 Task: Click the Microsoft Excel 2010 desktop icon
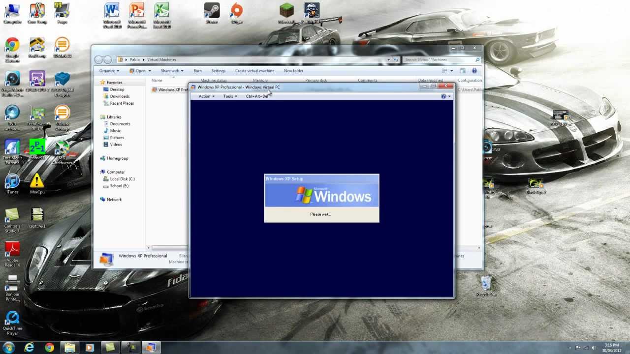point(161,16)
